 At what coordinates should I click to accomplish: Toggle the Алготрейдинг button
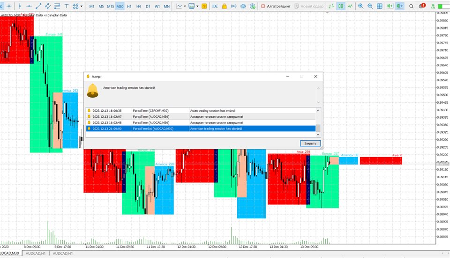pos(276,6)
